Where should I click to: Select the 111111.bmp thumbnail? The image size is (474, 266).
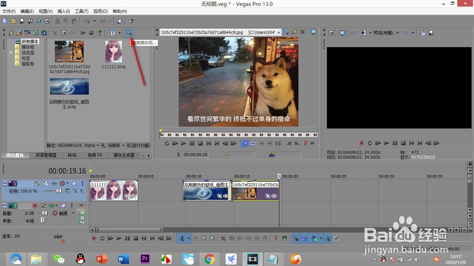(x=114, y=52)
